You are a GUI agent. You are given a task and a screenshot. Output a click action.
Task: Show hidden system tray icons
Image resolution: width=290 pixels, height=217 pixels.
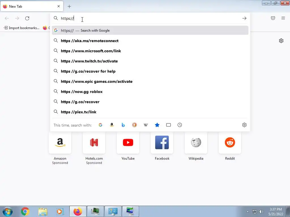[x=248, y=212]
